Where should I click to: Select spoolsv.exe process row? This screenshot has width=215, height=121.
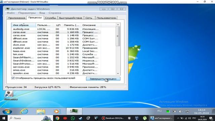pos(56,73)
